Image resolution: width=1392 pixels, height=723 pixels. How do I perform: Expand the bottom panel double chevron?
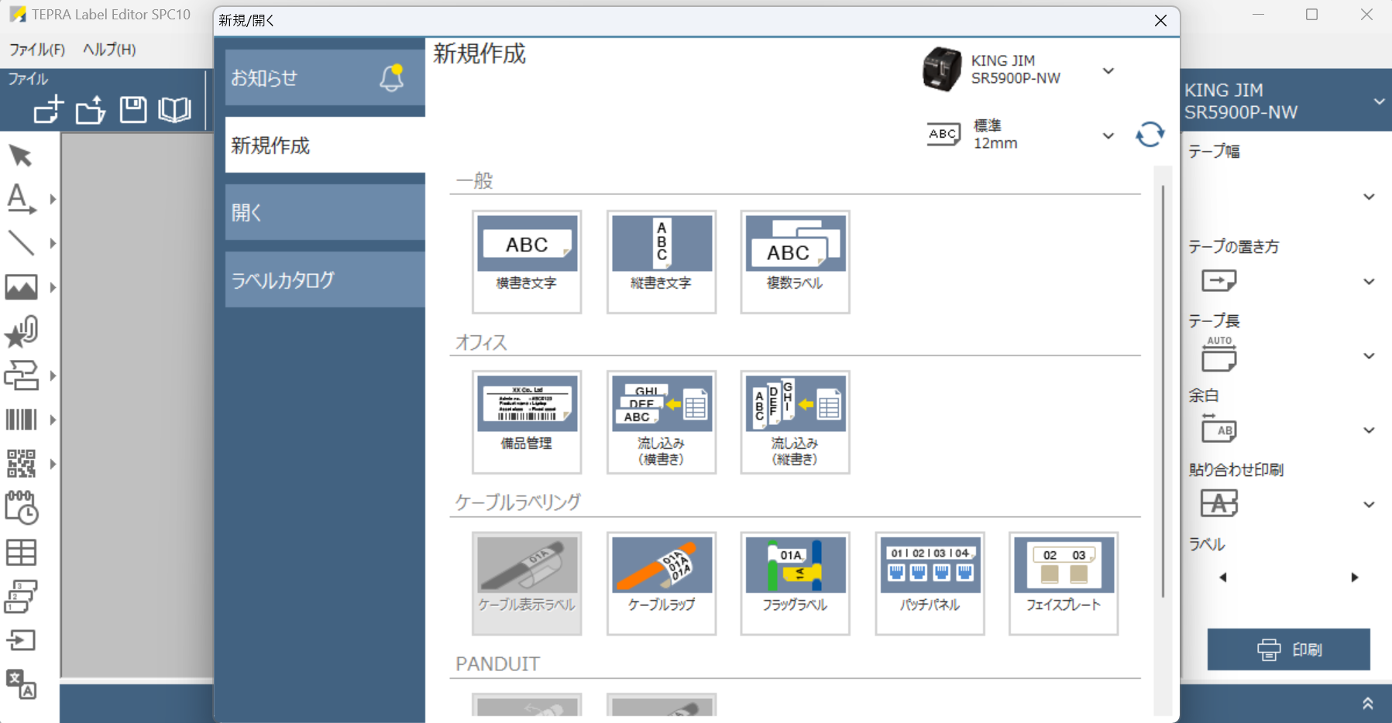tap(1368, 703)
